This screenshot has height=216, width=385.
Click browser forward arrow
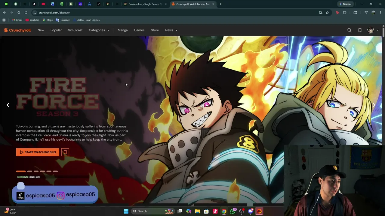[11, 13]
